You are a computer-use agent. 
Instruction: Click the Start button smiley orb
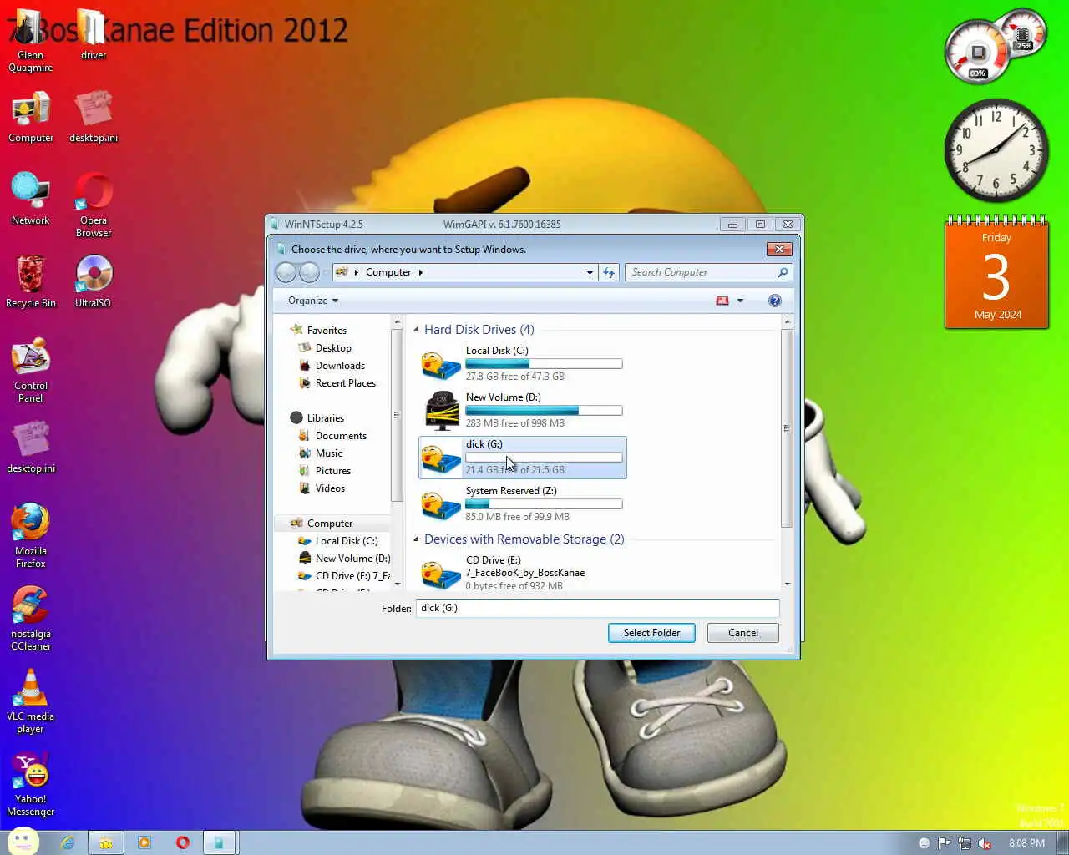pos(23,842)
